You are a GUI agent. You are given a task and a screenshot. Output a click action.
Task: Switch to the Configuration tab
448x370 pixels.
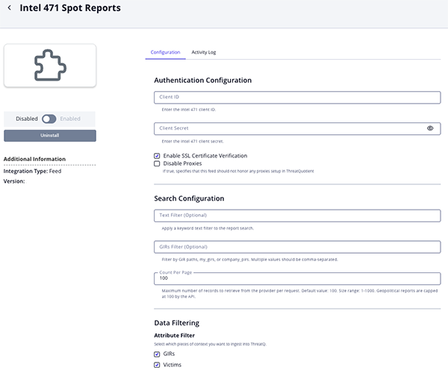166,52
